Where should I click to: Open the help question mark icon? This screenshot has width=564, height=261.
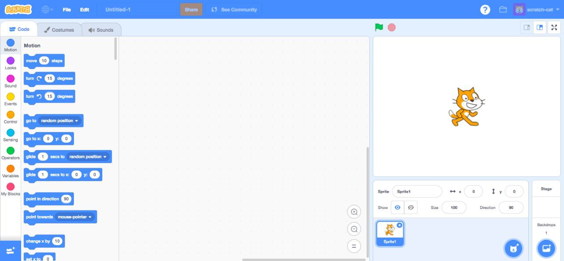[x=485, y=9]
